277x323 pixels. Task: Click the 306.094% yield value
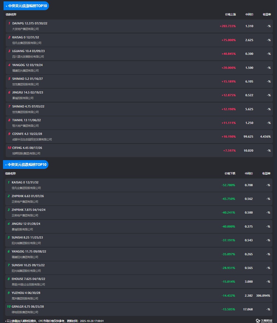click(263, 296)
